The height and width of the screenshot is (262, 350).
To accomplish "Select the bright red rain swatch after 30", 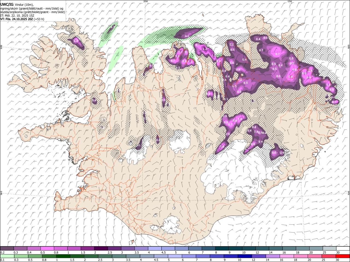I will point(343,256).
